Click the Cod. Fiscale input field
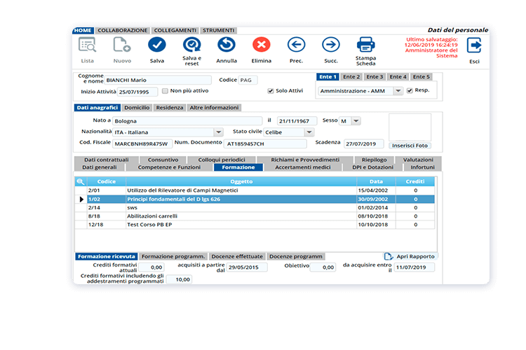This screenshot has height=350, width=526. [142, 143]
